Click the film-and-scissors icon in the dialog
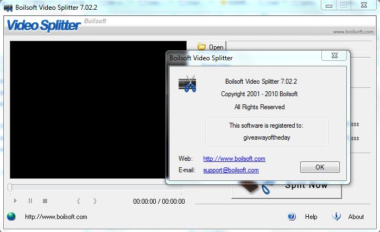The width and height of the screenshot is (380, 232). (x=187, y=84)
